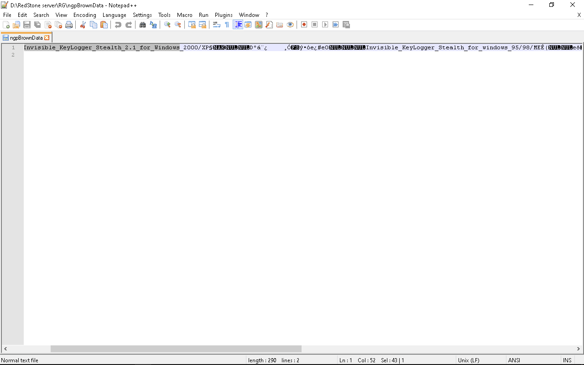Run macro multiple times icon

(x=336, y=25)
